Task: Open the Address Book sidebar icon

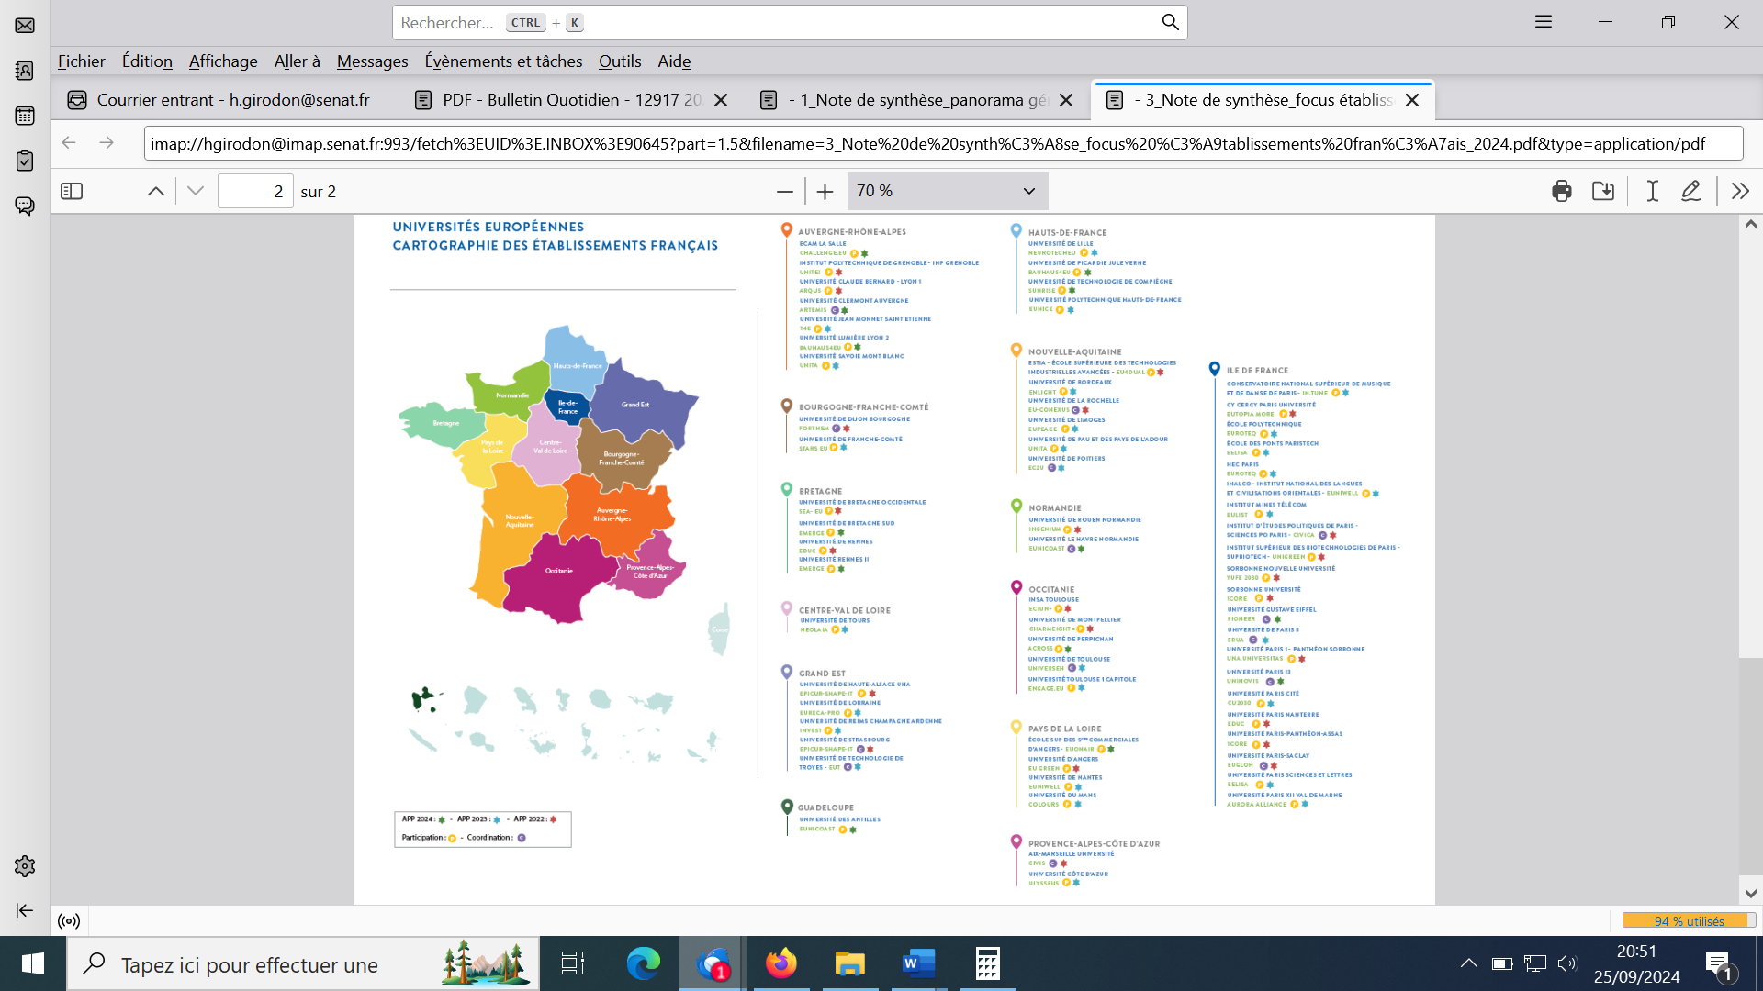Action: pos(25,71)
